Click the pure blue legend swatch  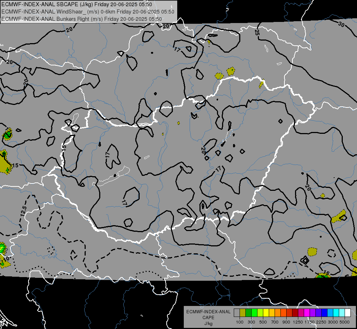click(x=325, y=313)
